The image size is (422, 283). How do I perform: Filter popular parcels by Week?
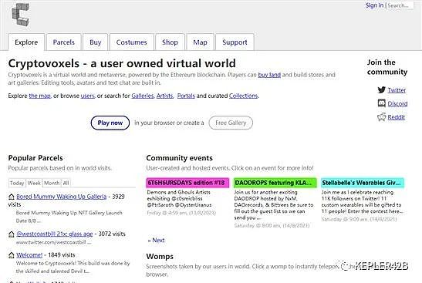(x=34, y=183)
